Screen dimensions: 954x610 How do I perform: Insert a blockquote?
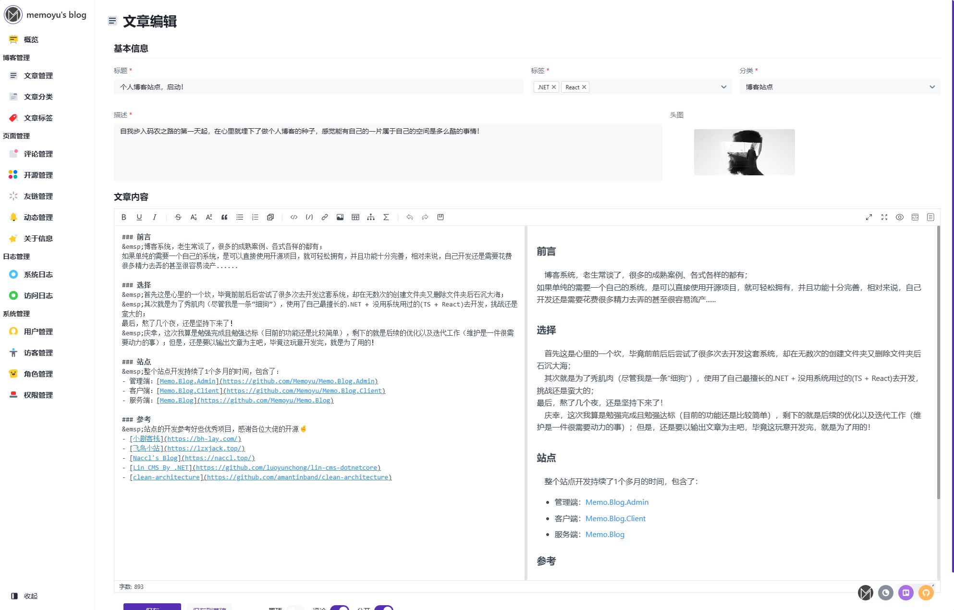pos(224,217)
